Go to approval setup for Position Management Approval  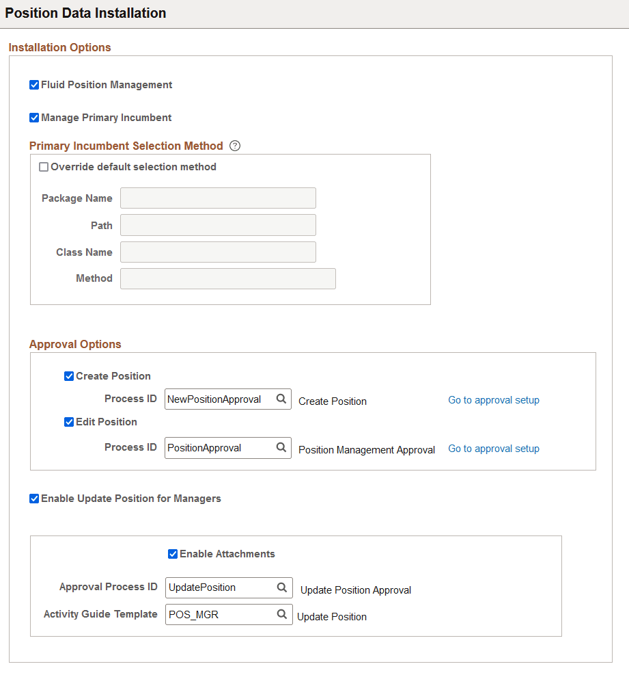[x=493, y=448]
